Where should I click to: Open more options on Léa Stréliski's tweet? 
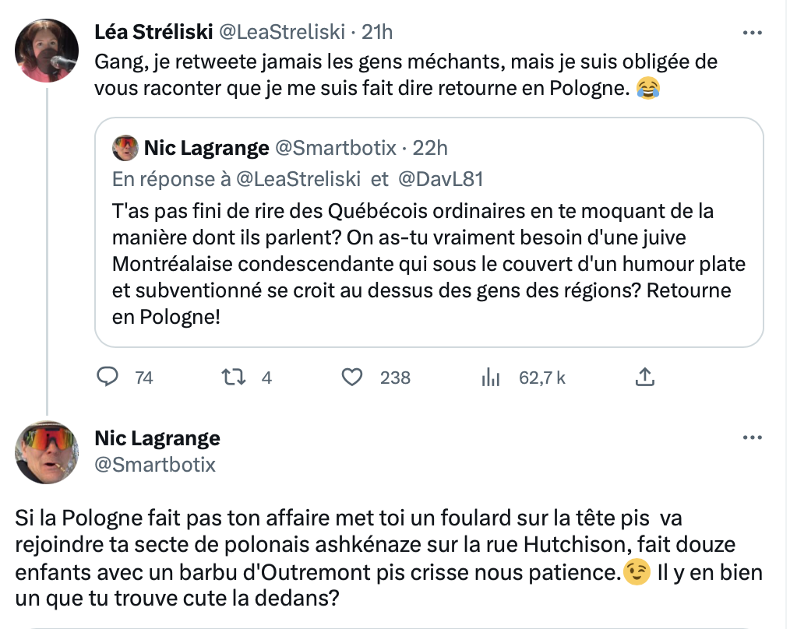[x=752, y=33]
